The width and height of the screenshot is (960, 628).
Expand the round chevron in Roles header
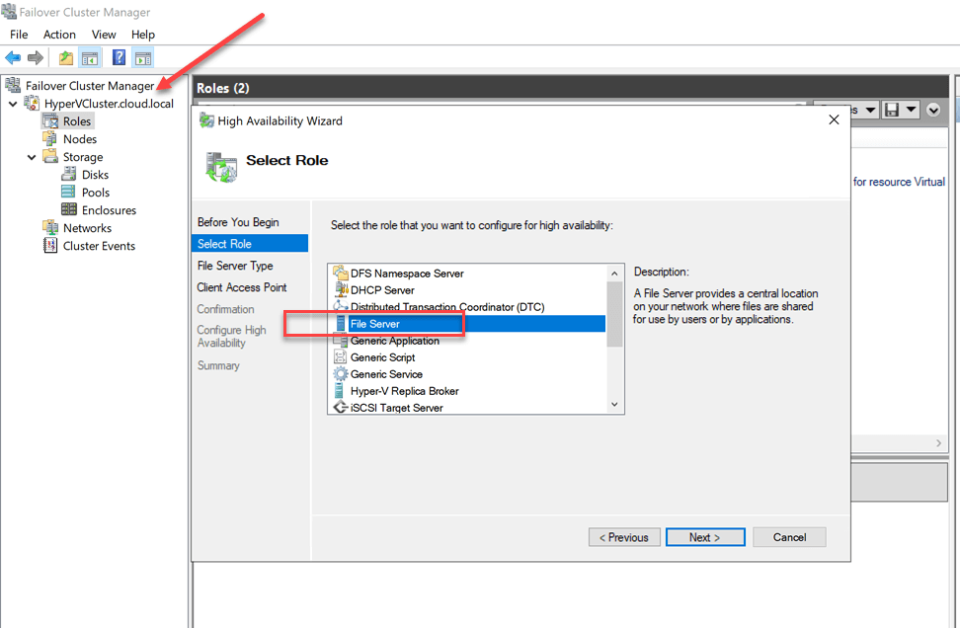point(933,110)
